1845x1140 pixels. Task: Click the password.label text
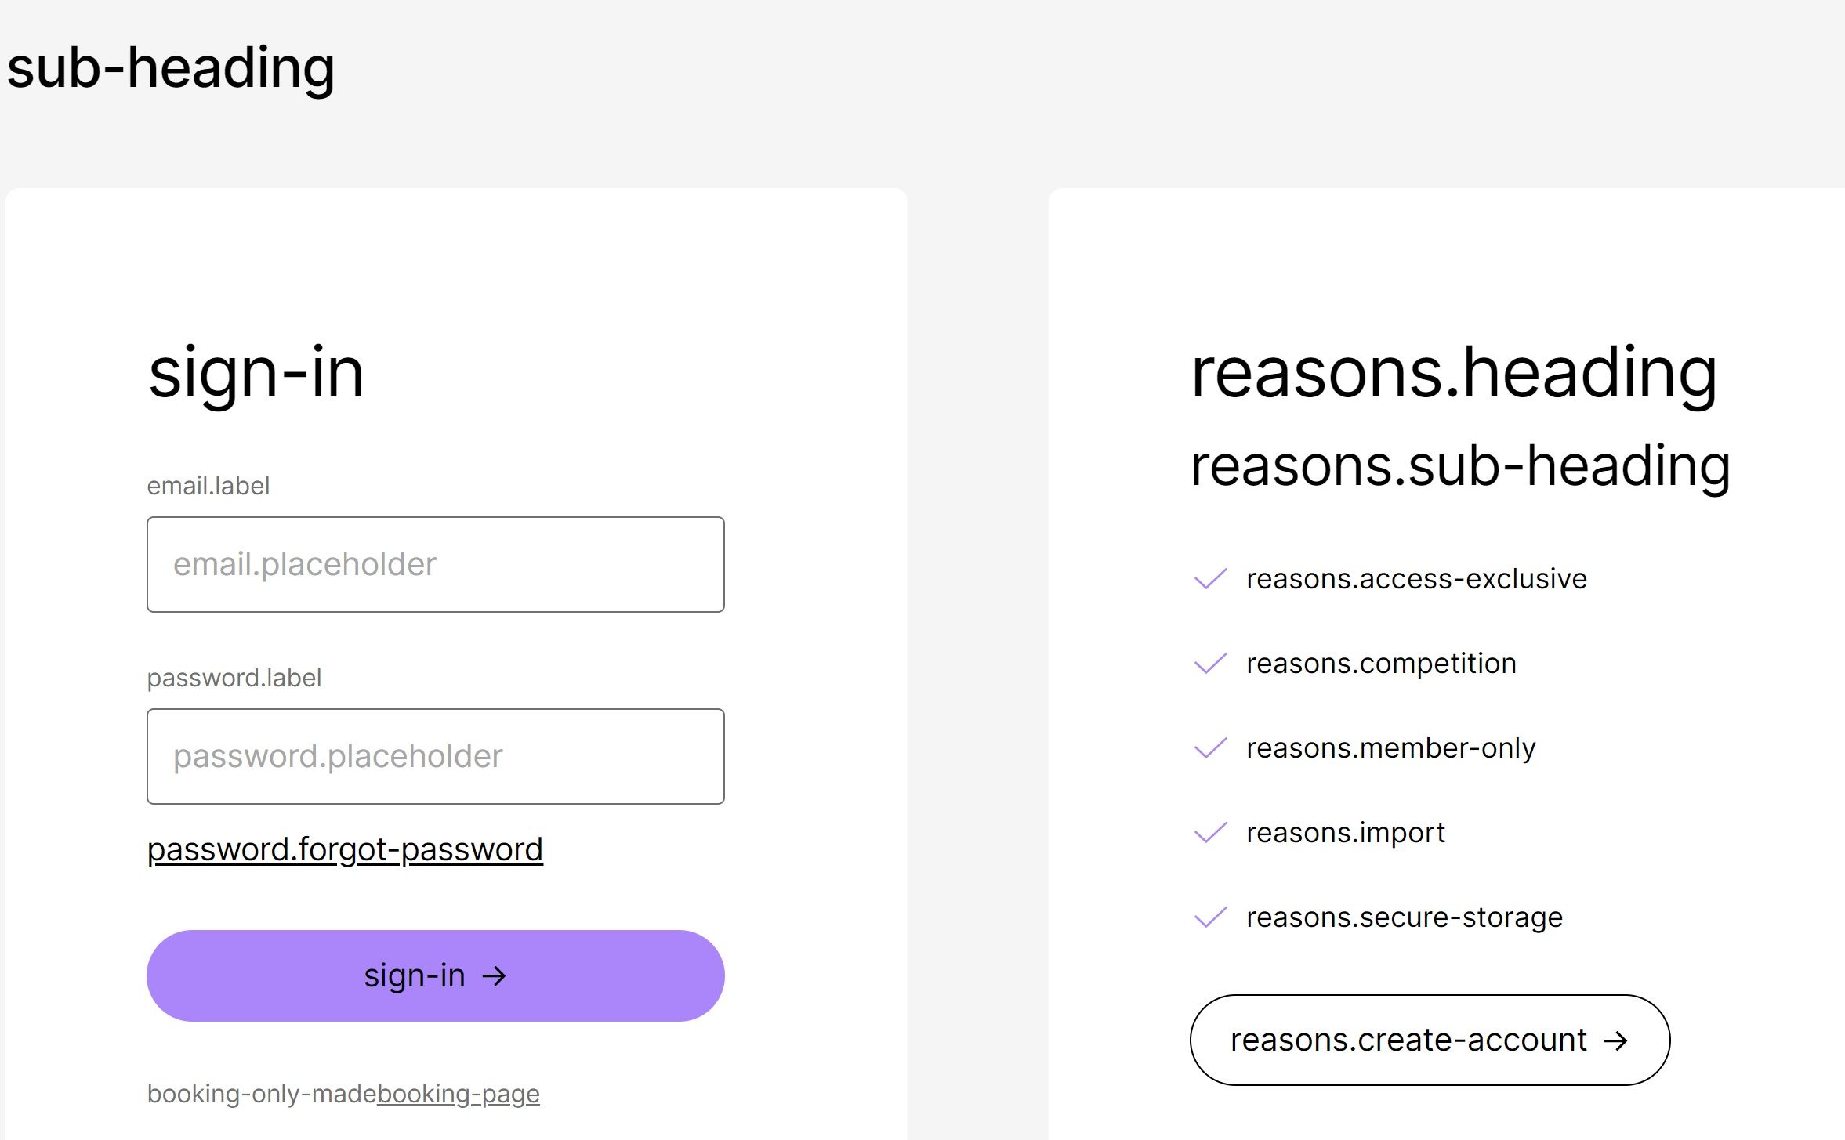pos(234,678)
